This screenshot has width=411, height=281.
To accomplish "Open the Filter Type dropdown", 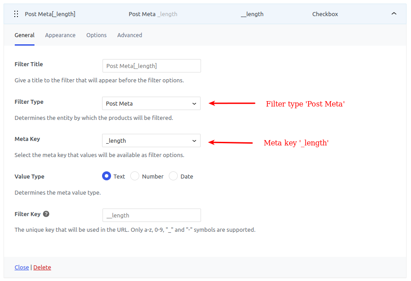I will tap(151, 103).
